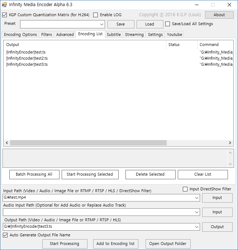
Task: Open the Filters tab
Action: [x=47, y=34]
